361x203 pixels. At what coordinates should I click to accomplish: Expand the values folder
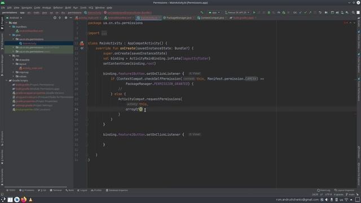pos(14,77)
